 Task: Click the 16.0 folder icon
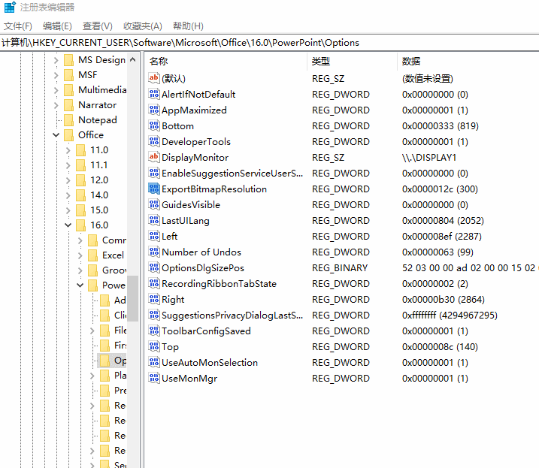(x=80, y=225)
